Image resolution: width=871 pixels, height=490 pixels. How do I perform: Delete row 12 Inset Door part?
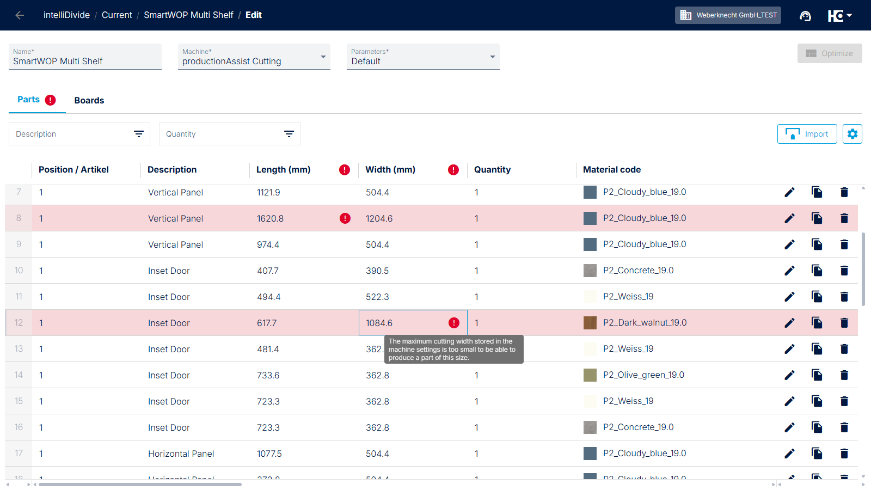tap(844, 323)
